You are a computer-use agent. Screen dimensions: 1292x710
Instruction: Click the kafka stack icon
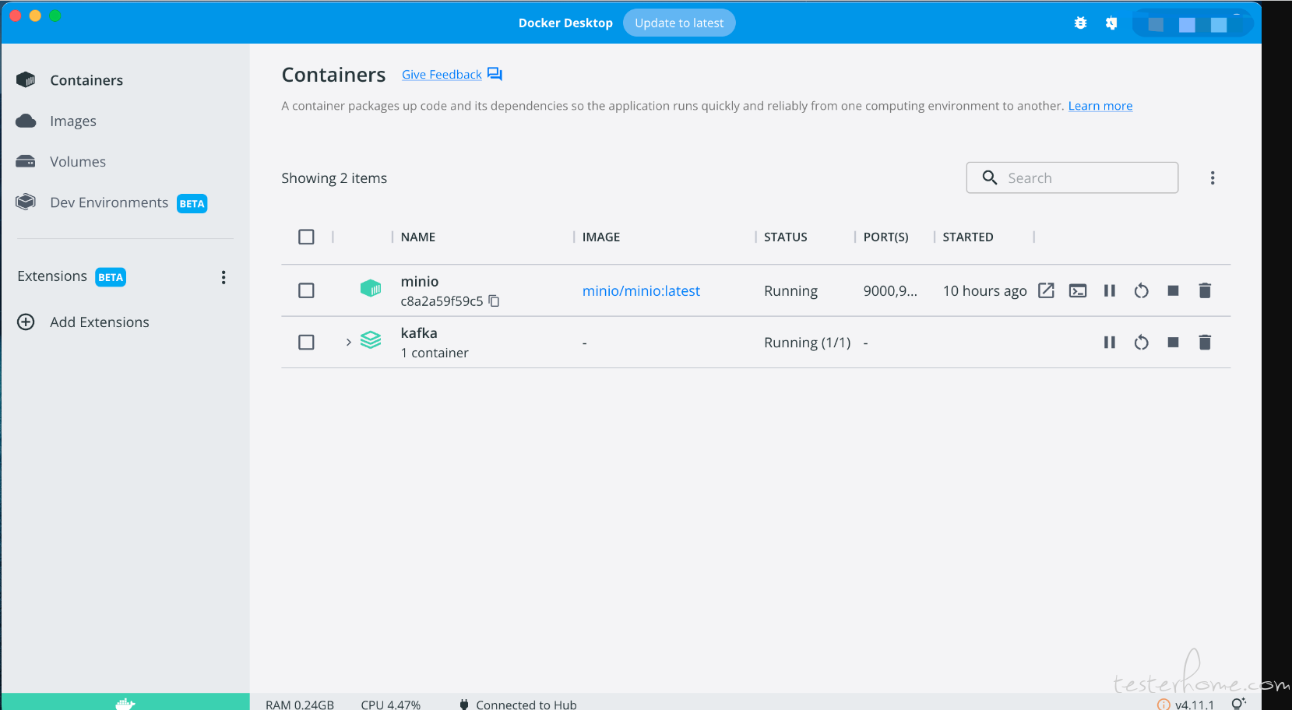coord(371,340)
